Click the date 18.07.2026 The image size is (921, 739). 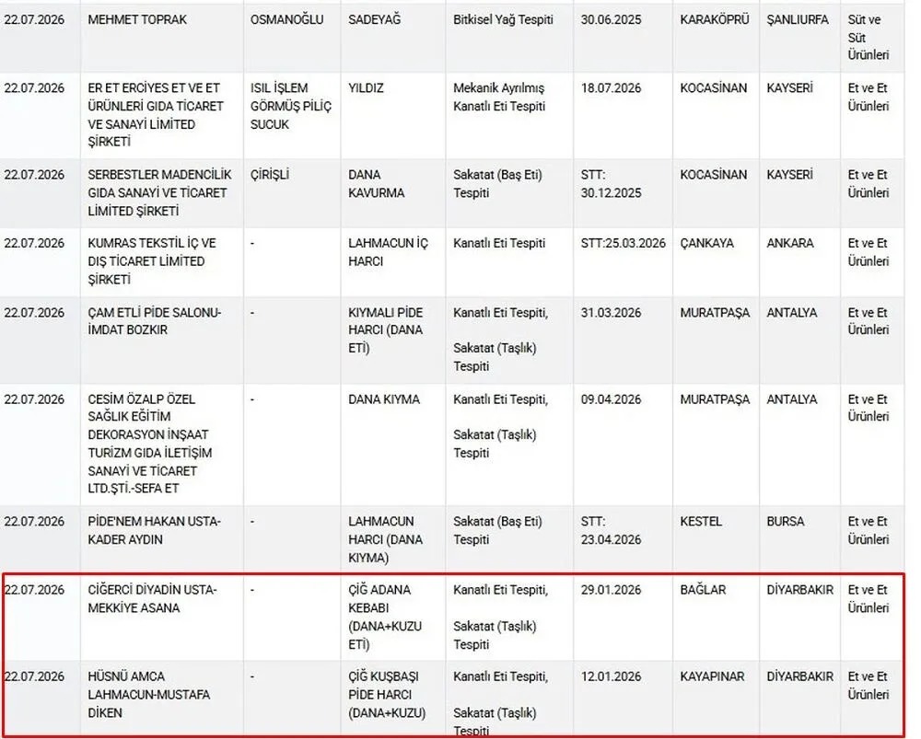[x=611, y=88]
